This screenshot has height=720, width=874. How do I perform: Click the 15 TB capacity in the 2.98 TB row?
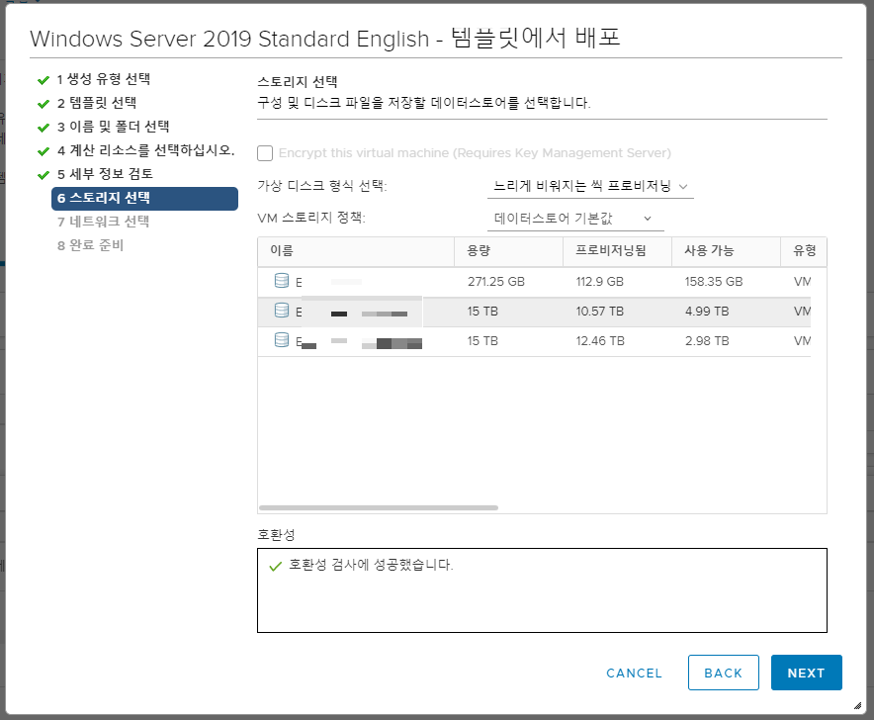coord(482,341)
